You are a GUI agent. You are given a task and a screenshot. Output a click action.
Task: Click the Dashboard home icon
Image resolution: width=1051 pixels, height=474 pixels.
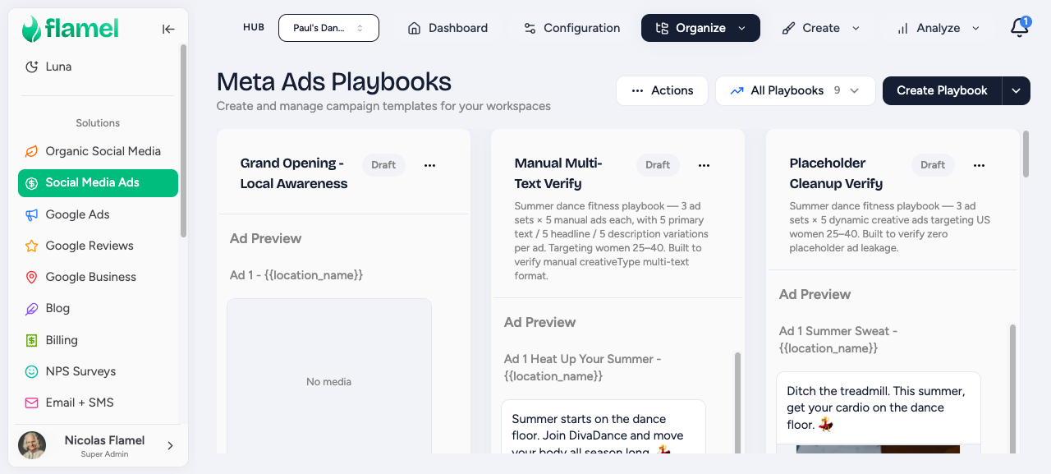(415, 28)
